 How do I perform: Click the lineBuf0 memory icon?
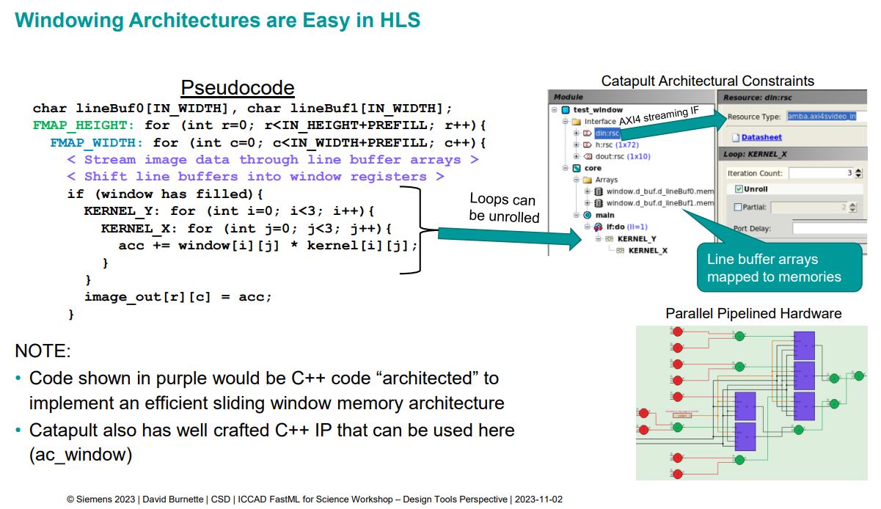pyautogui.click(x=598, y=191)
